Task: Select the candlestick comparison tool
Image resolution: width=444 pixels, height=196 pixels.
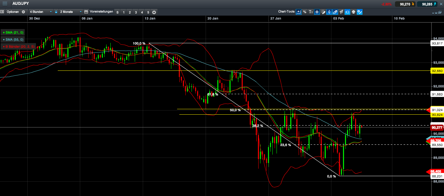Action: click(x=341, y=12)
